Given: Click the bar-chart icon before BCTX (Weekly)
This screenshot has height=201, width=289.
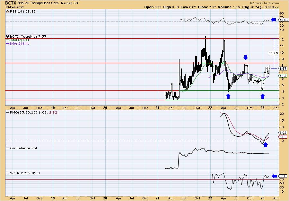Looking at the screenshot, I should [x=8, y=36].
